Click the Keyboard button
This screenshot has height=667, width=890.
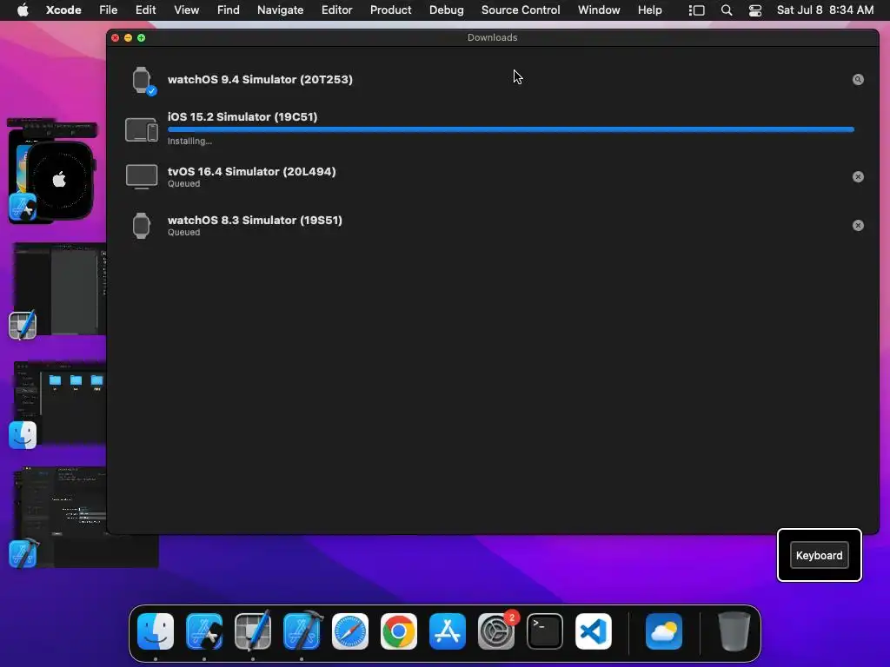point(819,555)
